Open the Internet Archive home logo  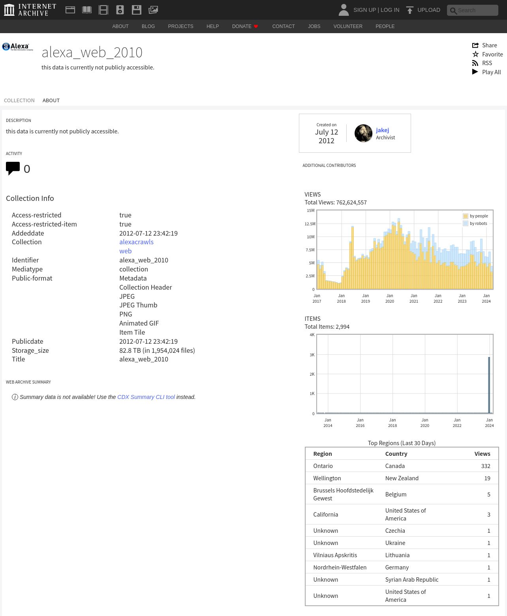[x=30, y=10]
